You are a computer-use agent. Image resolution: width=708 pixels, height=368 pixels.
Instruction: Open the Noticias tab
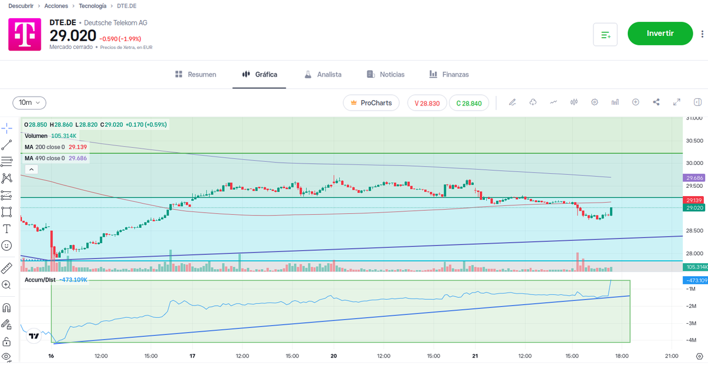386,75
